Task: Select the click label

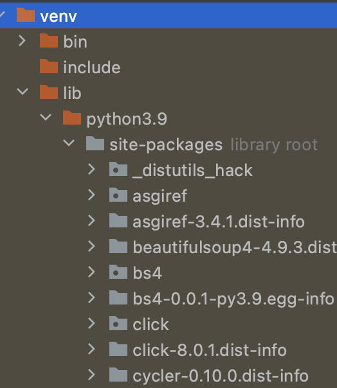Action: pos(150,324)
